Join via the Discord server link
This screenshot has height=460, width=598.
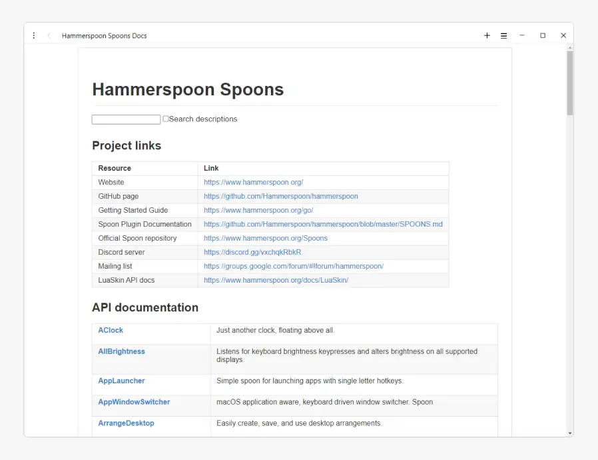[x=253, y=252]
